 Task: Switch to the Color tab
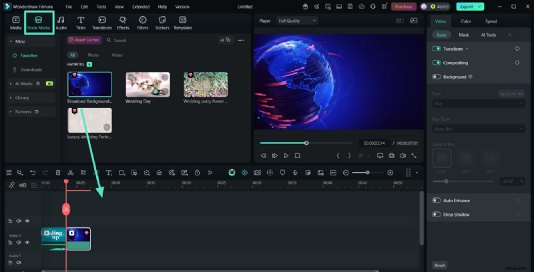pyautogui.click(x=466, y=21)
